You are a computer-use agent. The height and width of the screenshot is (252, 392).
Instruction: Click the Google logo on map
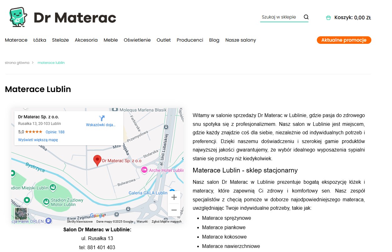point(97,215)
